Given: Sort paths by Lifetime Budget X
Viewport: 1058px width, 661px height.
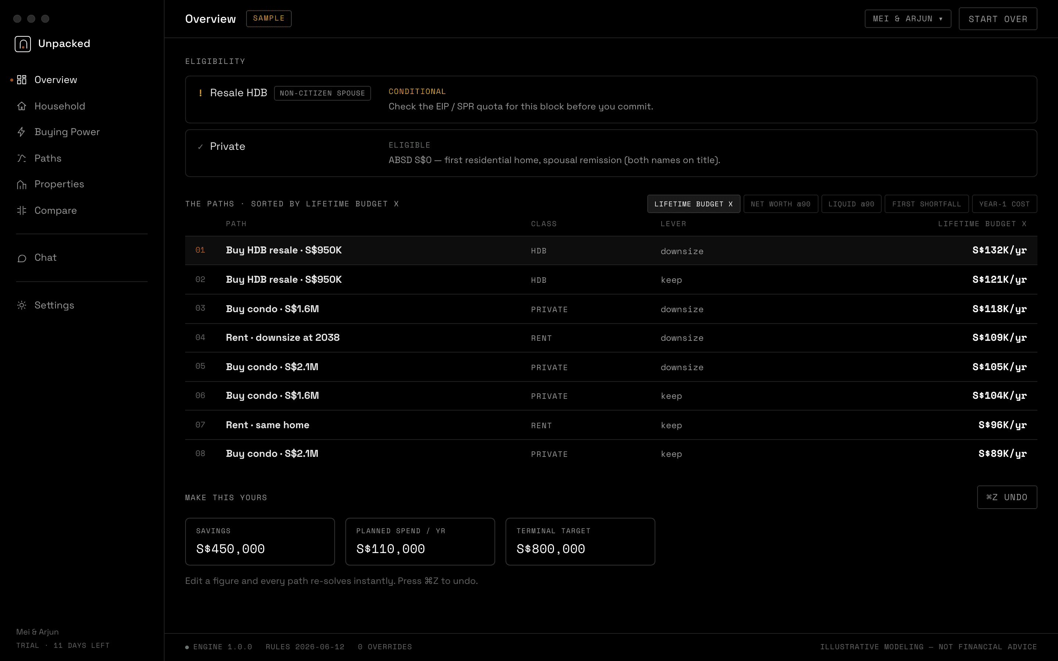Looking at the screenshot, I should (x=693, y=204).
